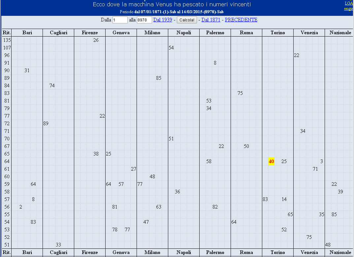
Task: Select number 51 in Napoli row 70
Action: (x=171, y=139)
